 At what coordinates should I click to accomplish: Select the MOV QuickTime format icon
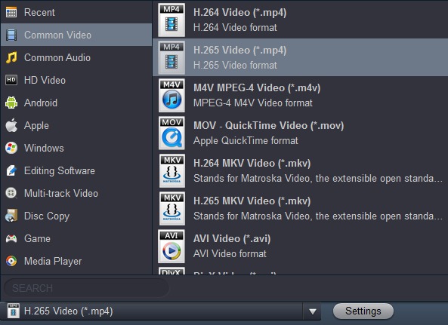pos(171,133)
